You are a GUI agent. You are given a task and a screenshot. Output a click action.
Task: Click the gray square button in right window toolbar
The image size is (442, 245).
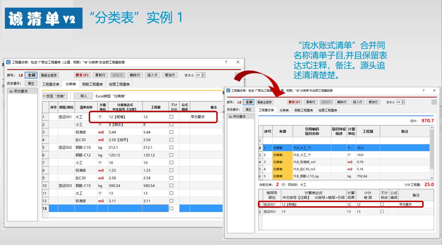(434, 102)
